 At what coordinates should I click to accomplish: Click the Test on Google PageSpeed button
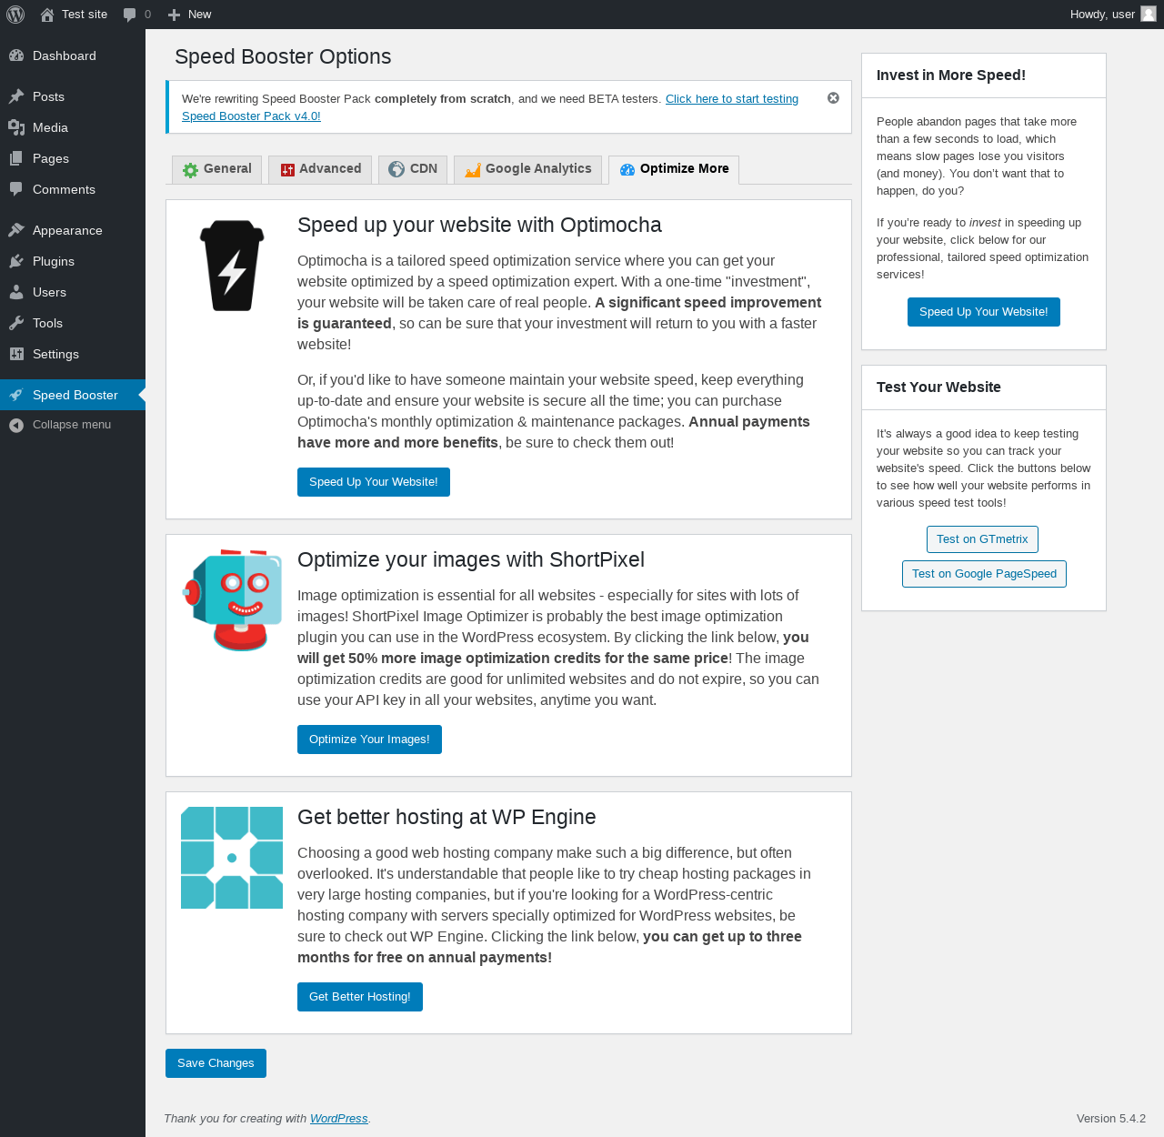pyautogui.click(x=984, y=574)
